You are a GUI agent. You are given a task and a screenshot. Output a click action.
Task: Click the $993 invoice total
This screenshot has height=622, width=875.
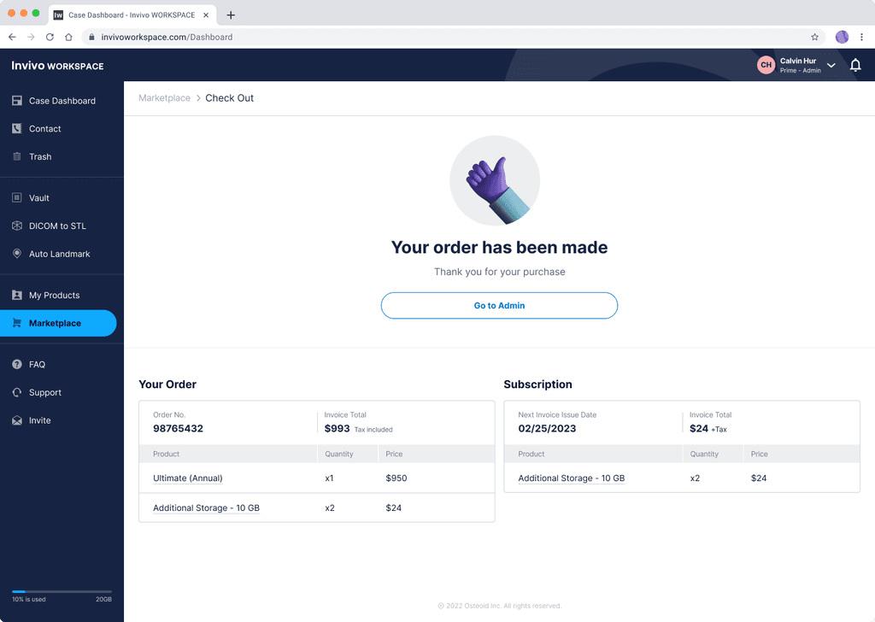(337, 428)
